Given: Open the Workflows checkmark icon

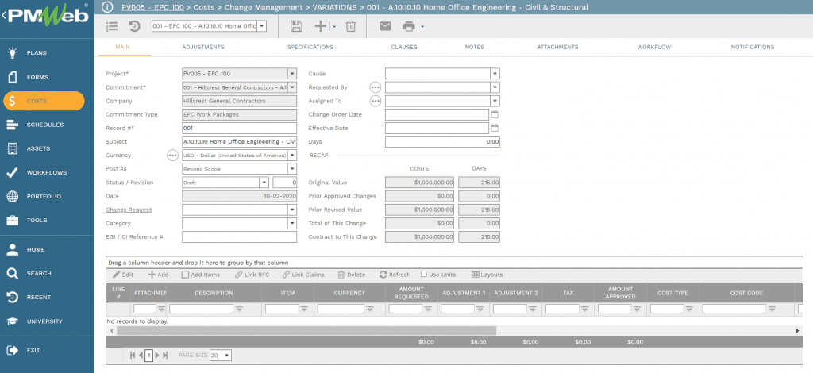Looking at the screenshot, I should 13,172.
